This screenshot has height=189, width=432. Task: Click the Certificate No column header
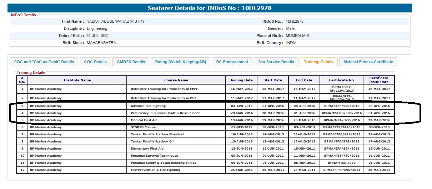[x=341, y=80]
